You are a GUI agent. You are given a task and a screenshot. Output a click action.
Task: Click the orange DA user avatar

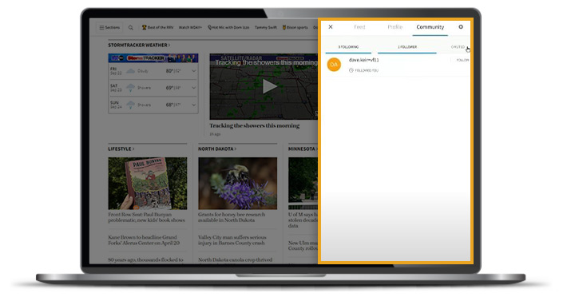334,65
